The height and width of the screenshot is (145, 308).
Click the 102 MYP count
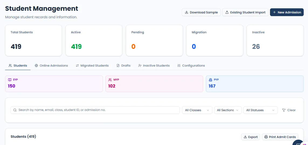click(x=112, y=86)
